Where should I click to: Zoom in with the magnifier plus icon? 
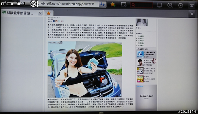click(170, 5)
